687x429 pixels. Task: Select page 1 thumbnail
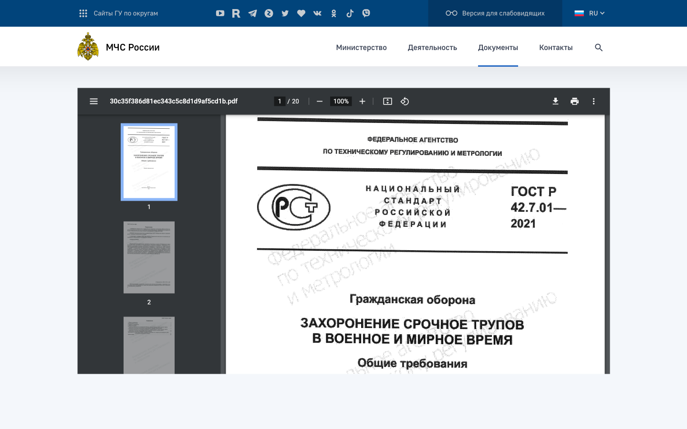click(x=149, y=162)
